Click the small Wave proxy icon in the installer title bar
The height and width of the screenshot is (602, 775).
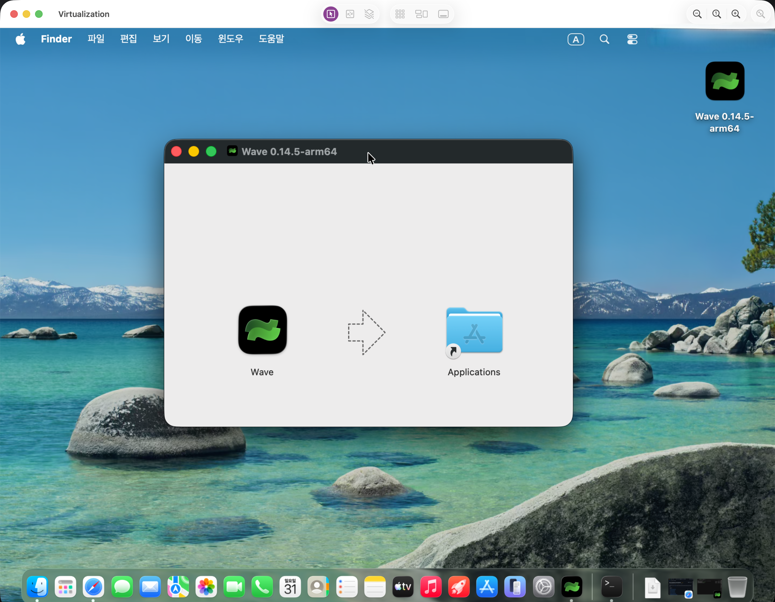pos(232,151)
